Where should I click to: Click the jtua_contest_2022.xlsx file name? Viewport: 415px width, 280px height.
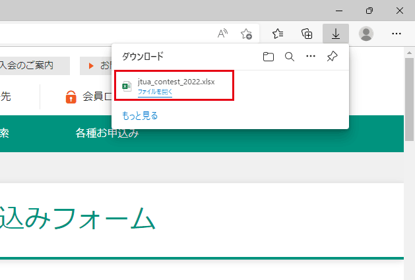[x=176, y=82]
